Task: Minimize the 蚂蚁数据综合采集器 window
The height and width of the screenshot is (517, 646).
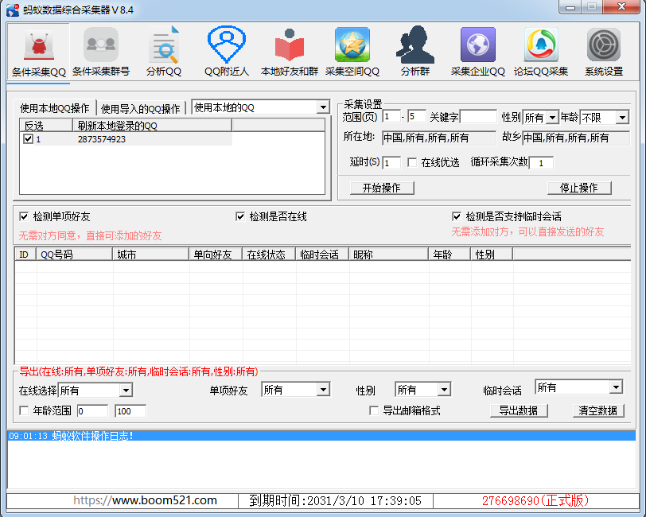Action: [570, 7]
